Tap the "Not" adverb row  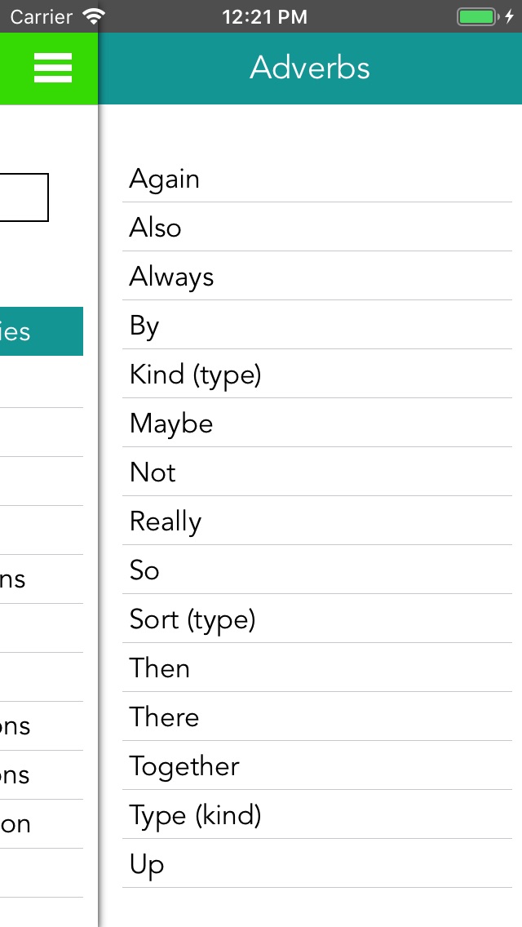pyautogui.click(x=316, y=472)
